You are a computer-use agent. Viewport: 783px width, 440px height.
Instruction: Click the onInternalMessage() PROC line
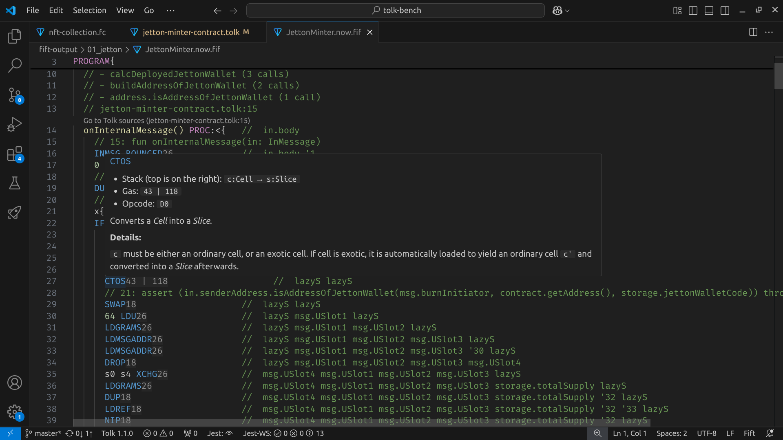click(x=154, y=130)
